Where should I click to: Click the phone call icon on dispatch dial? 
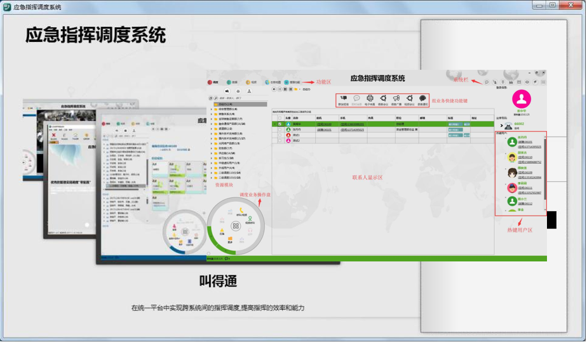[241, 210]
